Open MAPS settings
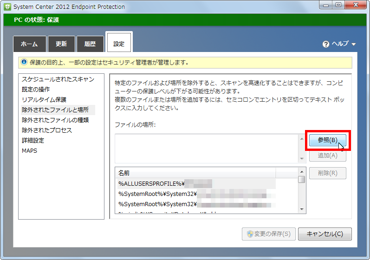This screenshot has width=370, height=260. 30,151
